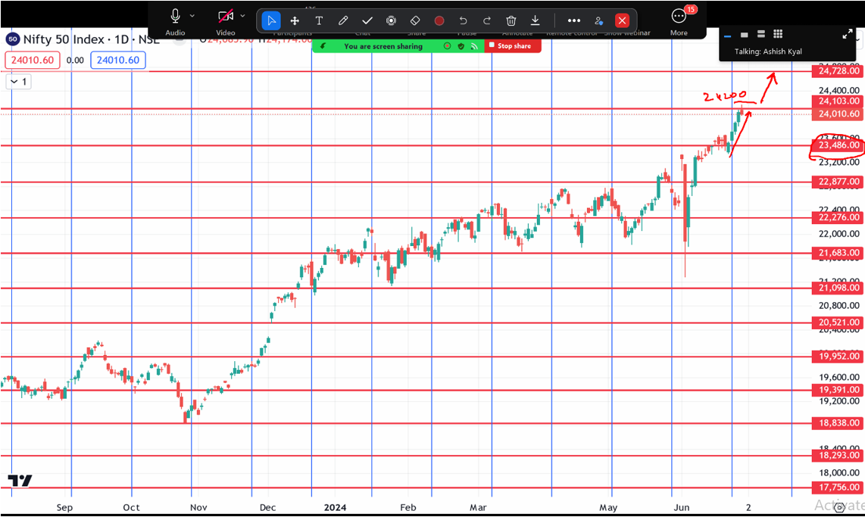This screenshot has height=517, width=865.
Task: Switch video panel to grid view
Action: click(778, 34)
